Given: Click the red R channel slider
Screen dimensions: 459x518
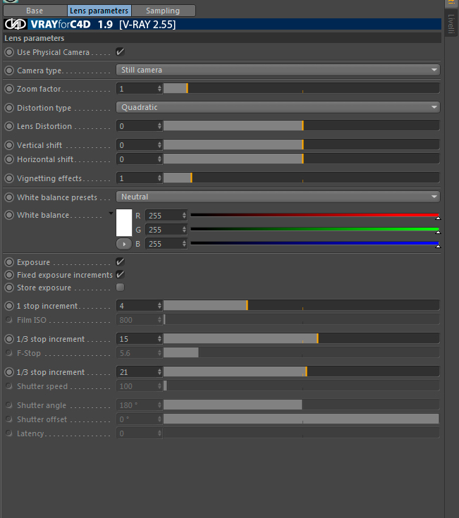Looking at the screenshot, I should tap(315, 216).
